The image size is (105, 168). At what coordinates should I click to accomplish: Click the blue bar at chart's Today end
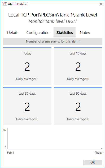[102, 148]
